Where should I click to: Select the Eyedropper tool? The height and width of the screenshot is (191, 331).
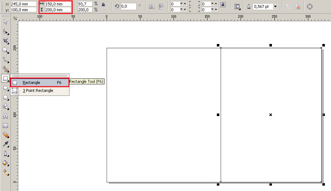click(x=5, y=144)
